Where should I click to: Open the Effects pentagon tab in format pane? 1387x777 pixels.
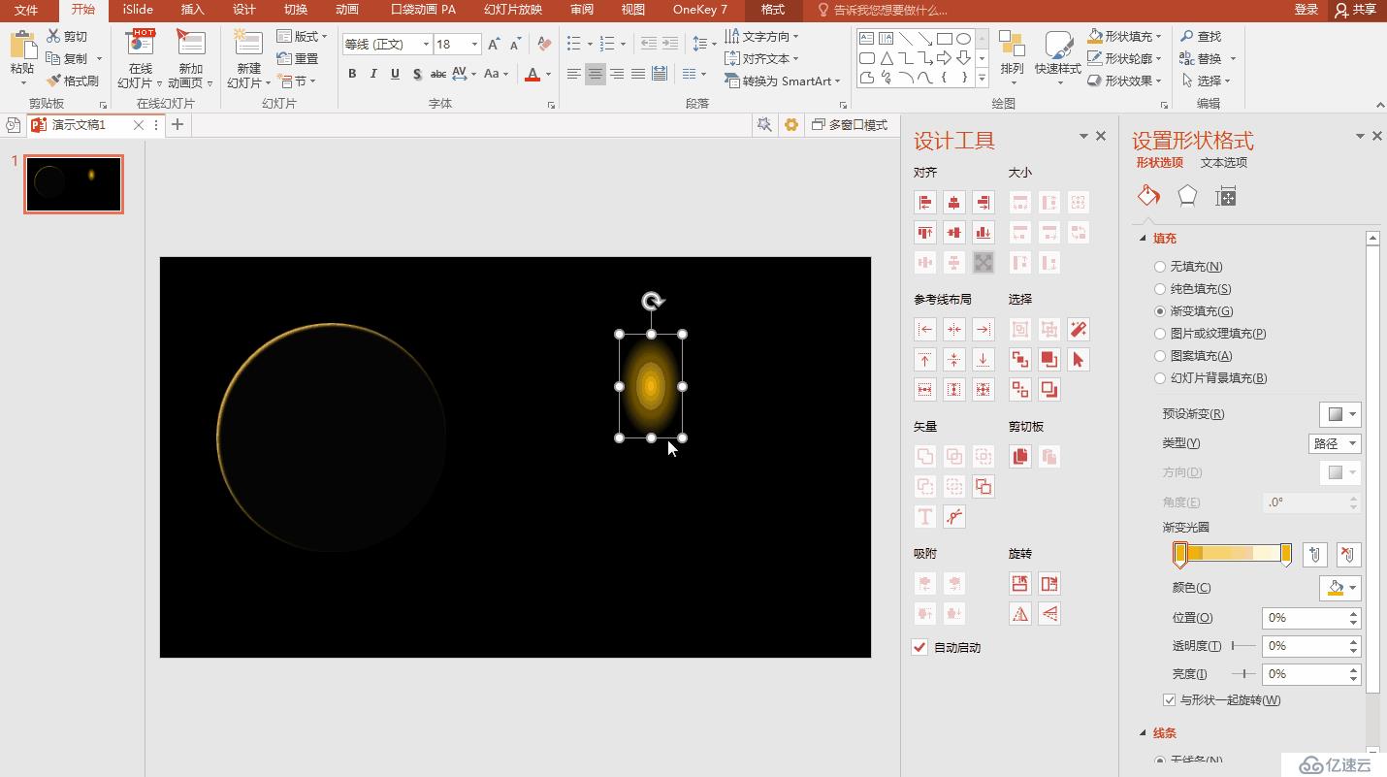[1187, 196]
